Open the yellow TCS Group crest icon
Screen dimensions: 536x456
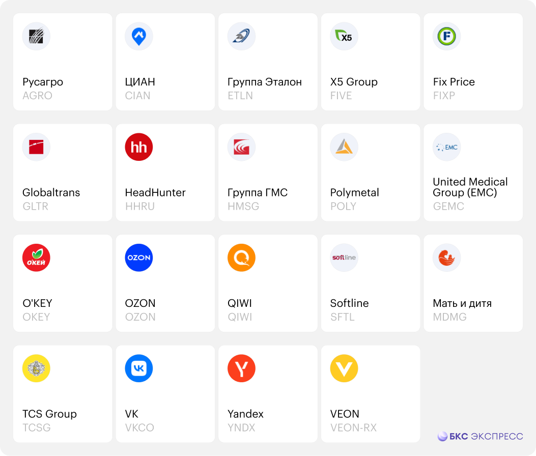(36, 368)
